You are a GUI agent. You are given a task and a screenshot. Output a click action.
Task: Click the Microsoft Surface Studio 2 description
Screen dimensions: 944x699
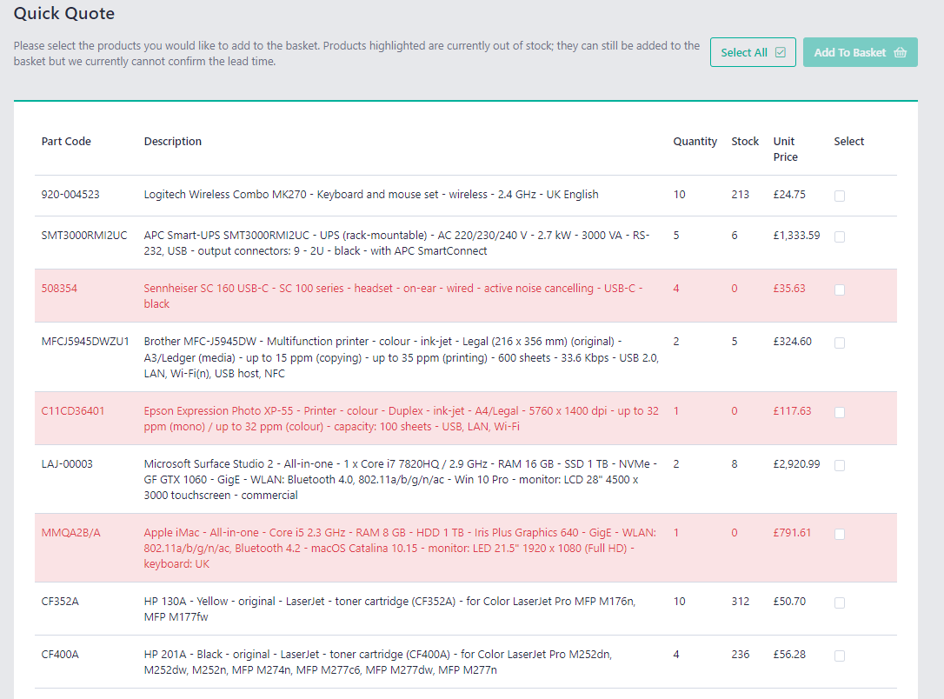click(401, 480)
